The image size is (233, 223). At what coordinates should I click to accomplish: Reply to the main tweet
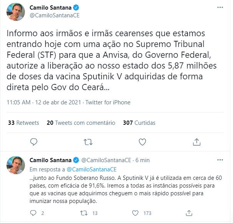[x=34, y=142]
